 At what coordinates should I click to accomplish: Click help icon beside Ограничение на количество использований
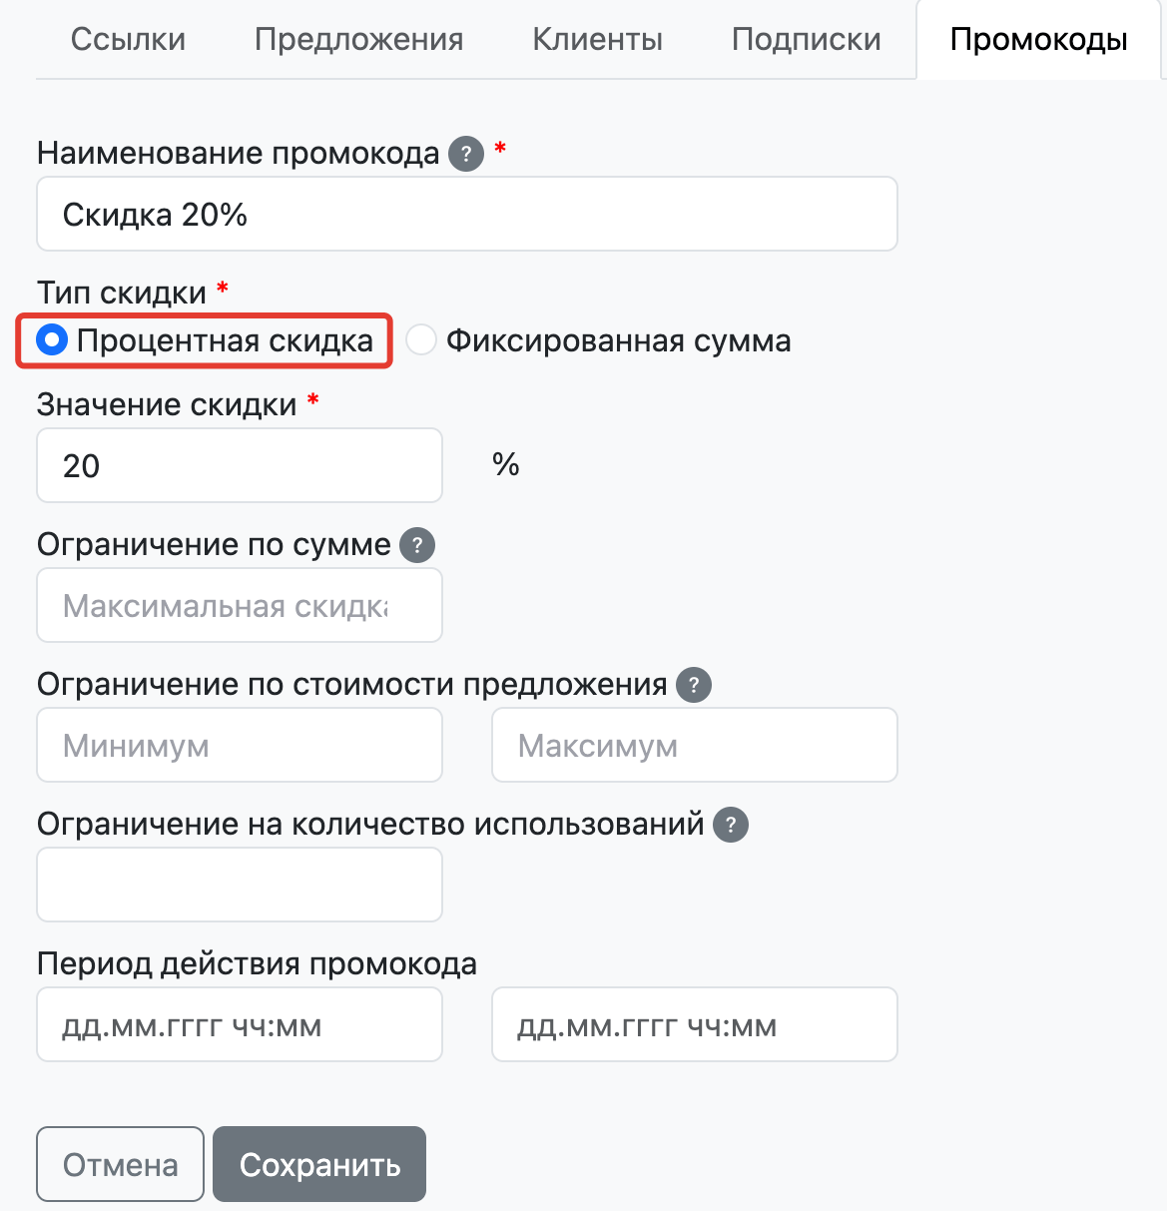731,826
